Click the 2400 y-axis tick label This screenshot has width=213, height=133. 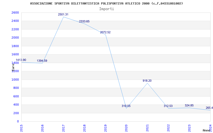15,21
